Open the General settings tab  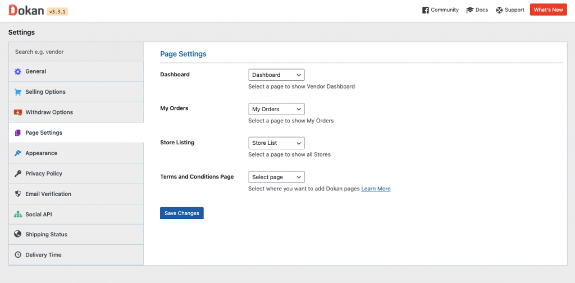click(76, 71)
